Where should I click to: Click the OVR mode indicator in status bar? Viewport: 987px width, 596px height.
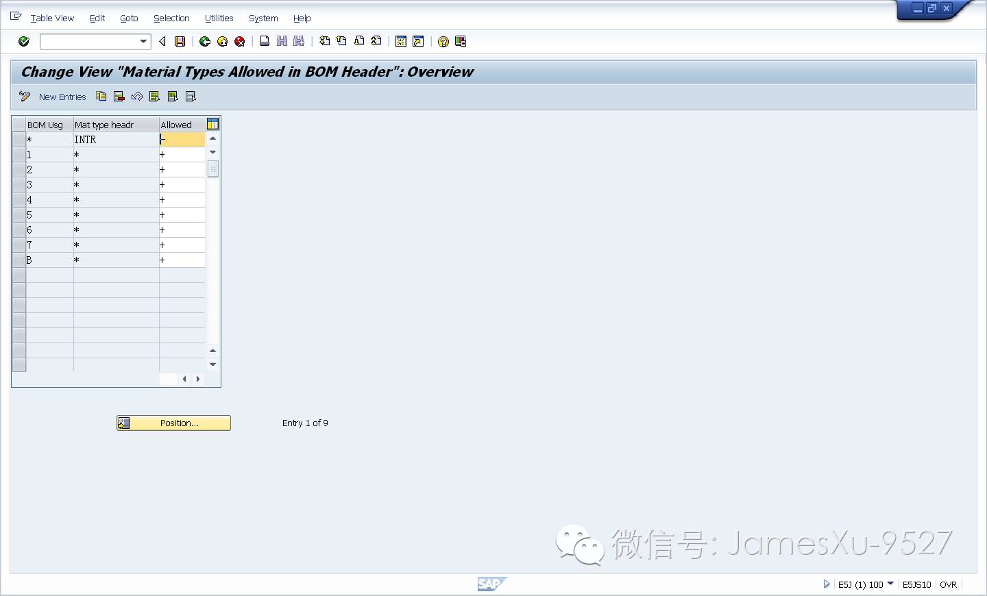pyautogui.click(x=949, y=584)
